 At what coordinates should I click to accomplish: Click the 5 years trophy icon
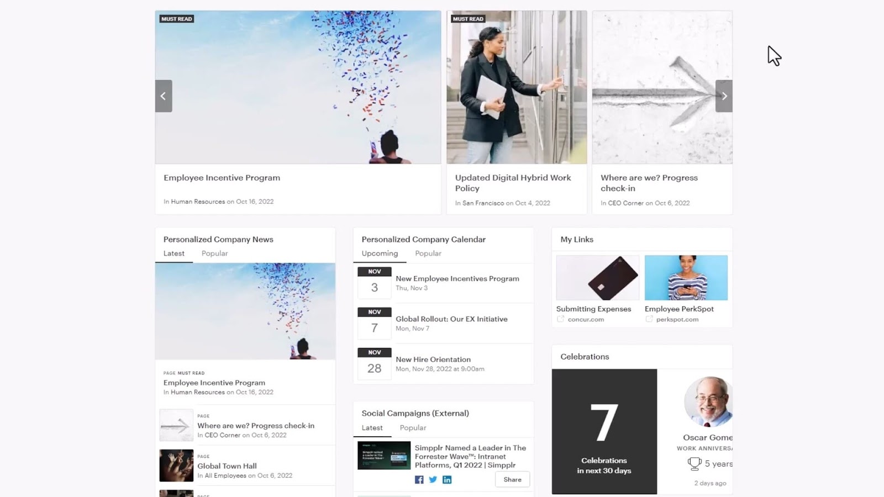click(694, 464)
